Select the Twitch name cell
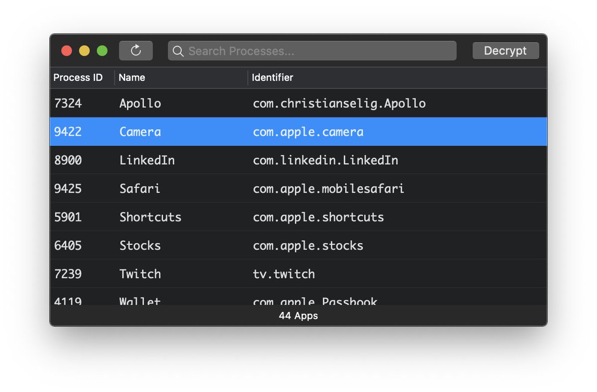 click(x=140, y=274)
